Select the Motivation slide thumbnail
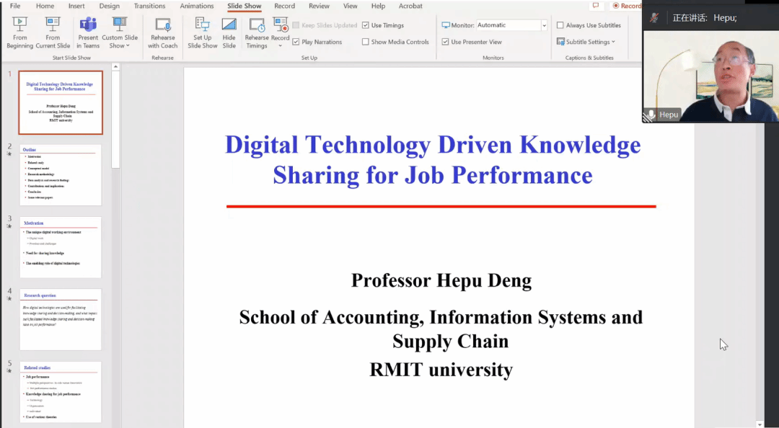Image resolution: width=779 pixels, height=428 pixels. [61, 247]
